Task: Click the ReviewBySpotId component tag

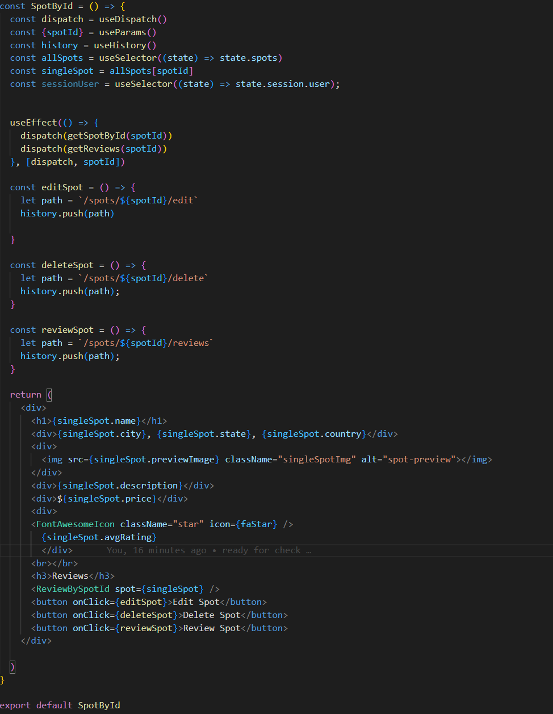Action: point(71,588)
